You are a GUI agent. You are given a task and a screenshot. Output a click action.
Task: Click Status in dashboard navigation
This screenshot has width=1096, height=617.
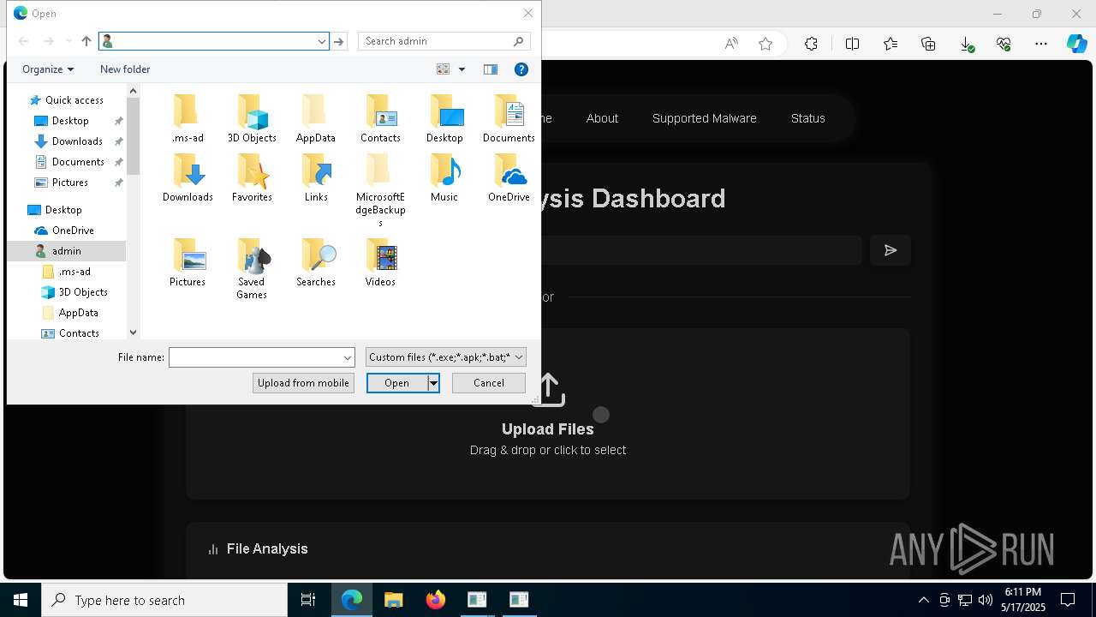pyautogui.click(x=808, y=118)
